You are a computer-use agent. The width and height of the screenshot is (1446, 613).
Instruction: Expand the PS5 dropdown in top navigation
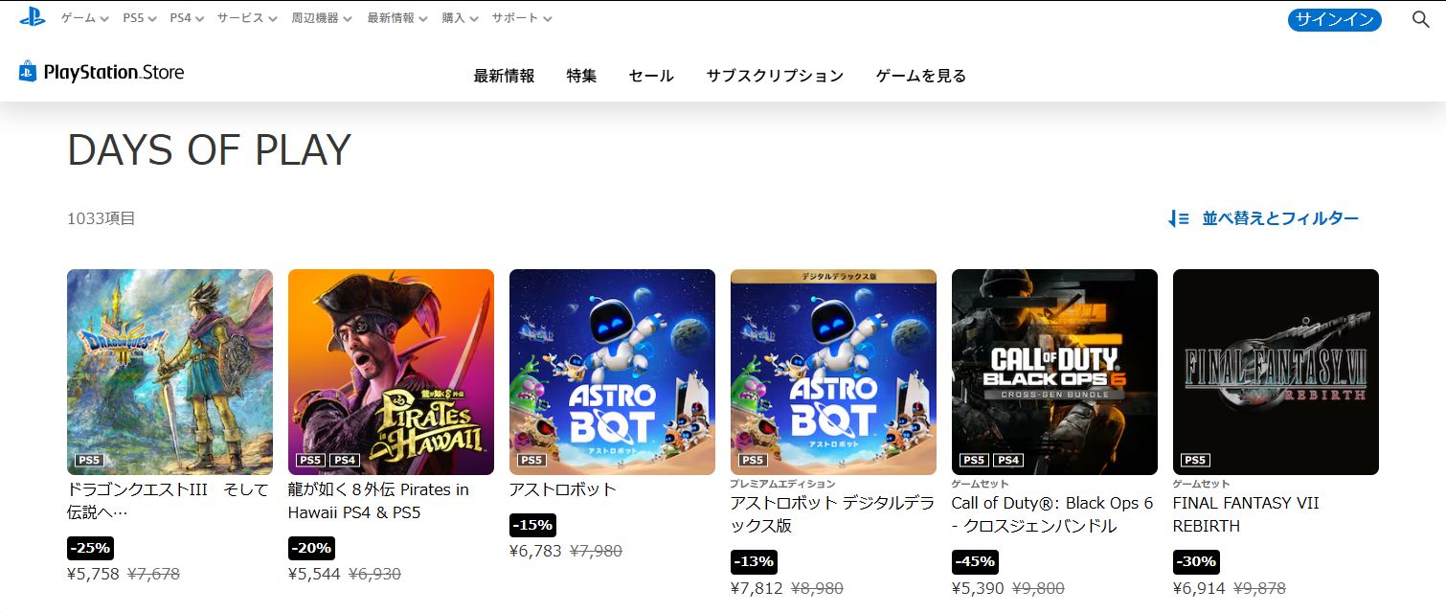pos(140,18)
